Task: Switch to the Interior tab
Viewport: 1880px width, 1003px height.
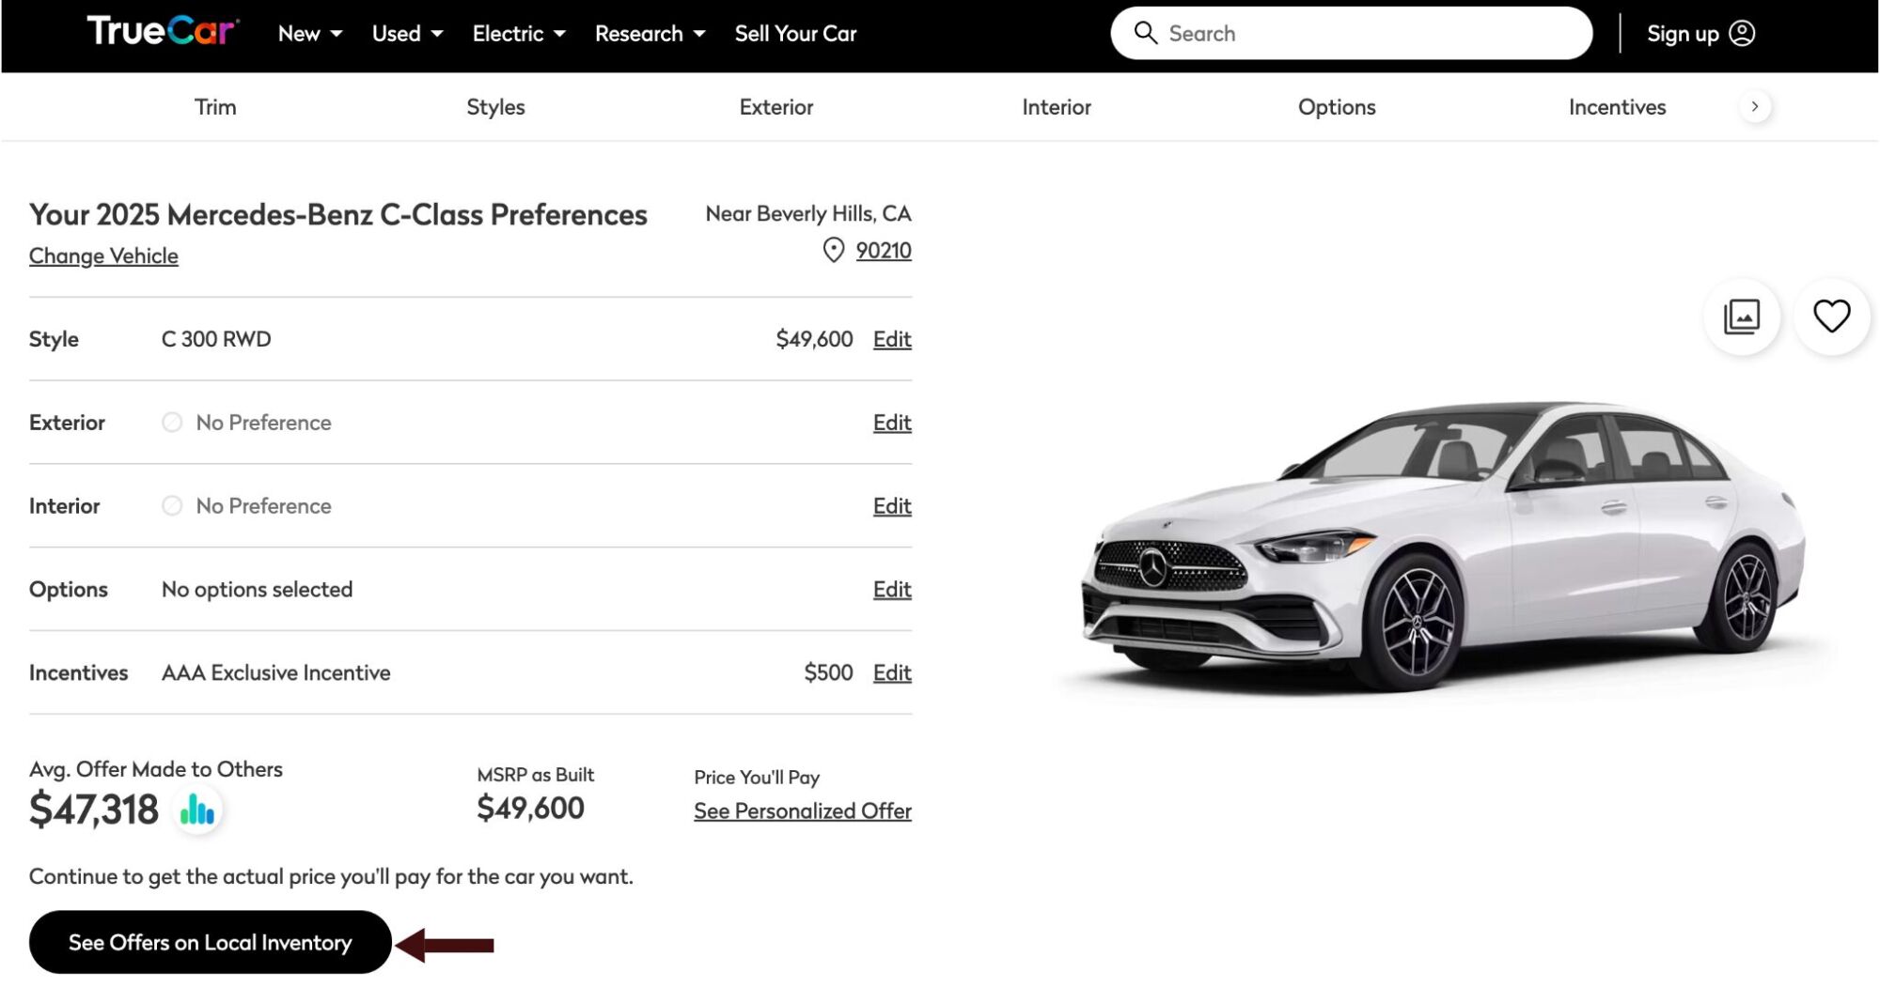Action: pyautogui.click(x=1057, y=107)
